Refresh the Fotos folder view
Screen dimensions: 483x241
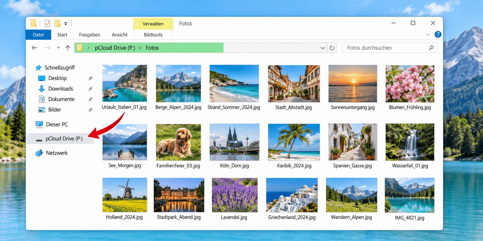pyautogui.click(x=332, y=48)
